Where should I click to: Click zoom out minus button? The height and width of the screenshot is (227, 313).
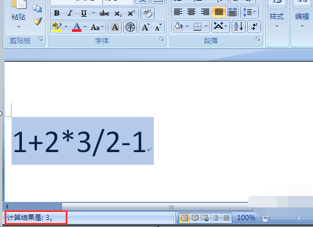pos(265,218)
